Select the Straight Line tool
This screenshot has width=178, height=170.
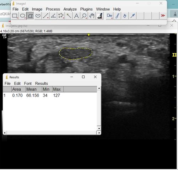pos(46,16)
